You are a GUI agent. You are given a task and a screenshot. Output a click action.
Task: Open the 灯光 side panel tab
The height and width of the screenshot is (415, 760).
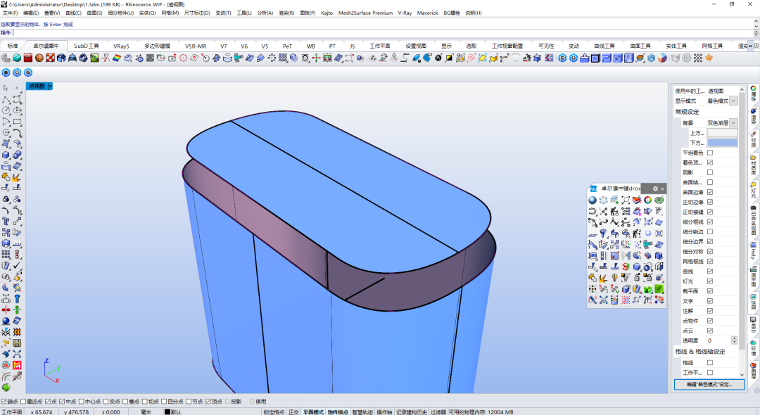754,191
